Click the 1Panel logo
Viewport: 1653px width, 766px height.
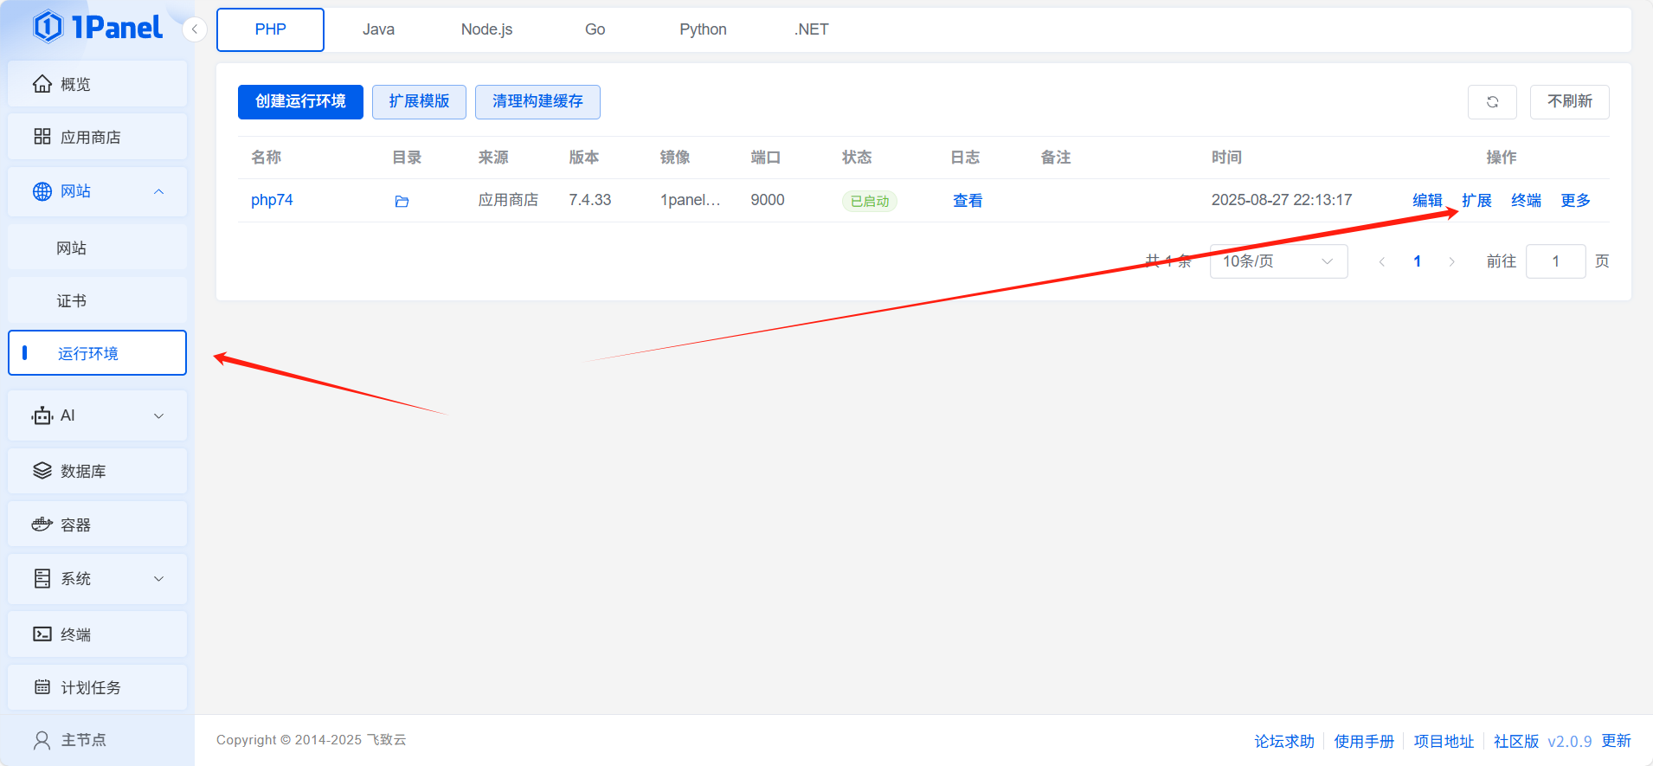pyautogui.click(x=97, y=28)
